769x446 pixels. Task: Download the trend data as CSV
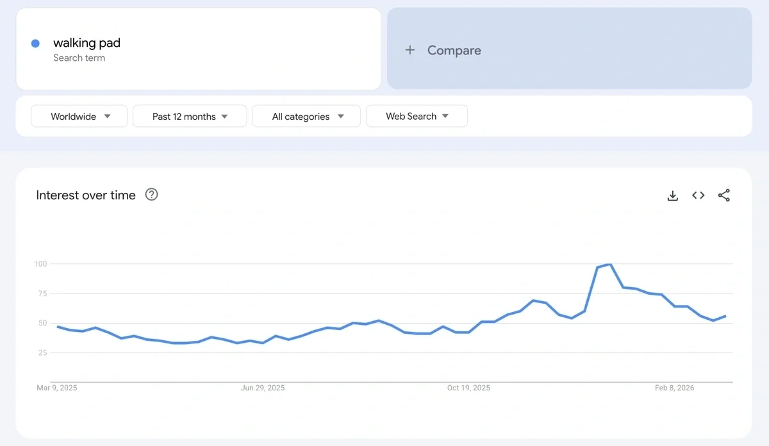pos(672,195)
